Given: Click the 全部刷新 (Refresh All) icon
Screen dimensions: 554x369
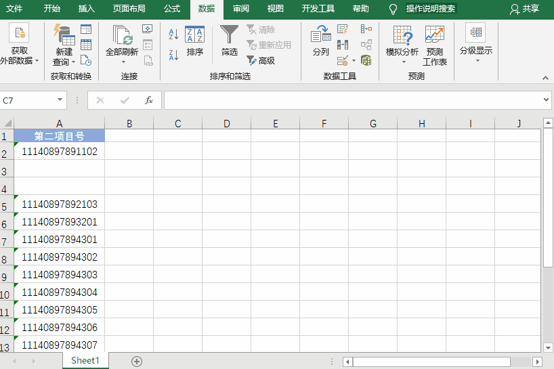Looking at the screenshot, I should 122,35.
